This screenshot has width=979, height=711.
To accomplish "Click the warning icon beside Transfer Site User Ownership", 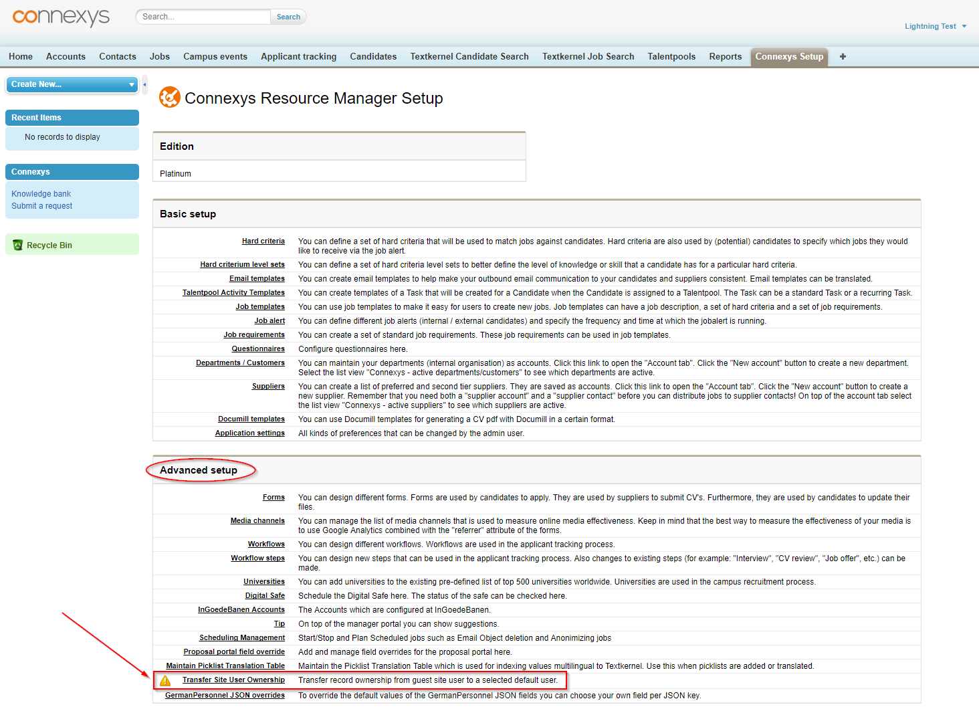I will [x=165, y=681].
